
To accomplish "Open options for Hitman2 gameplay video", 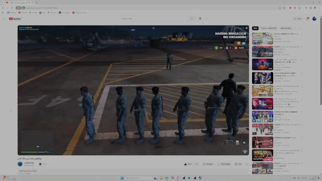I will pos(302,138).
